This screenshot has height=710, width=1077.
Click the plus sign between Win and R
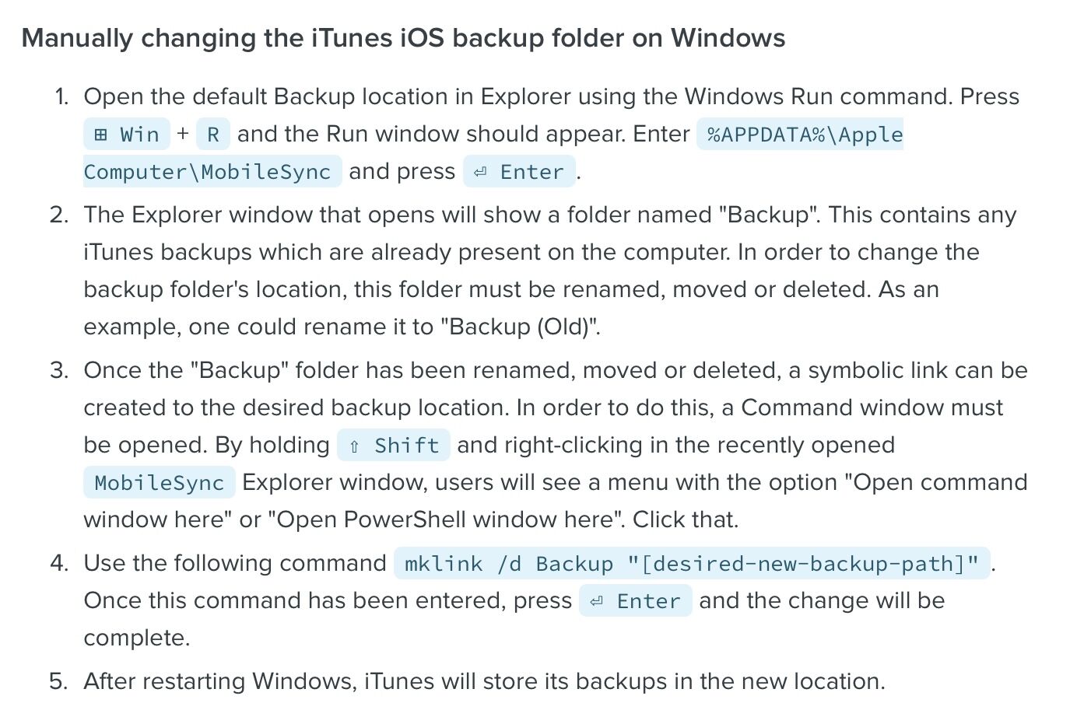coord(183,134)
